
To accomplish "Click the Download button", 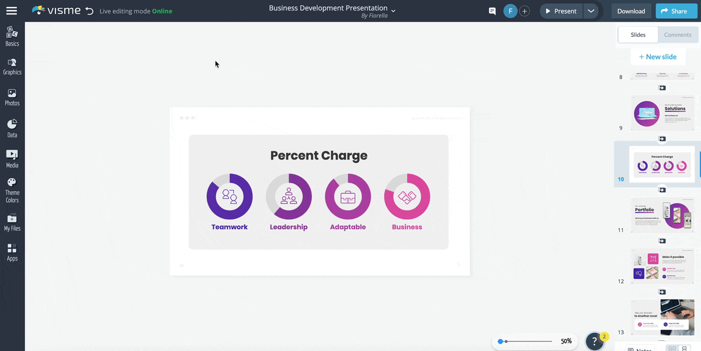I will point(631,11).
